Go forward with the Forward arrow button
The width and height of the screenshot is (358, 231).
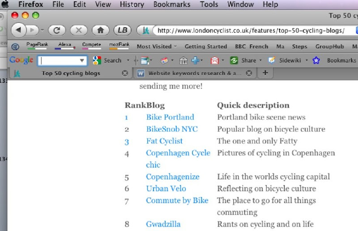pos(32,30)
